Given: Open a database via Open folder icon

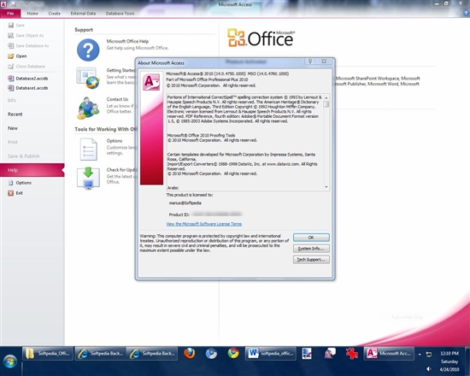Looking at the screenshot, I should 11,56.
